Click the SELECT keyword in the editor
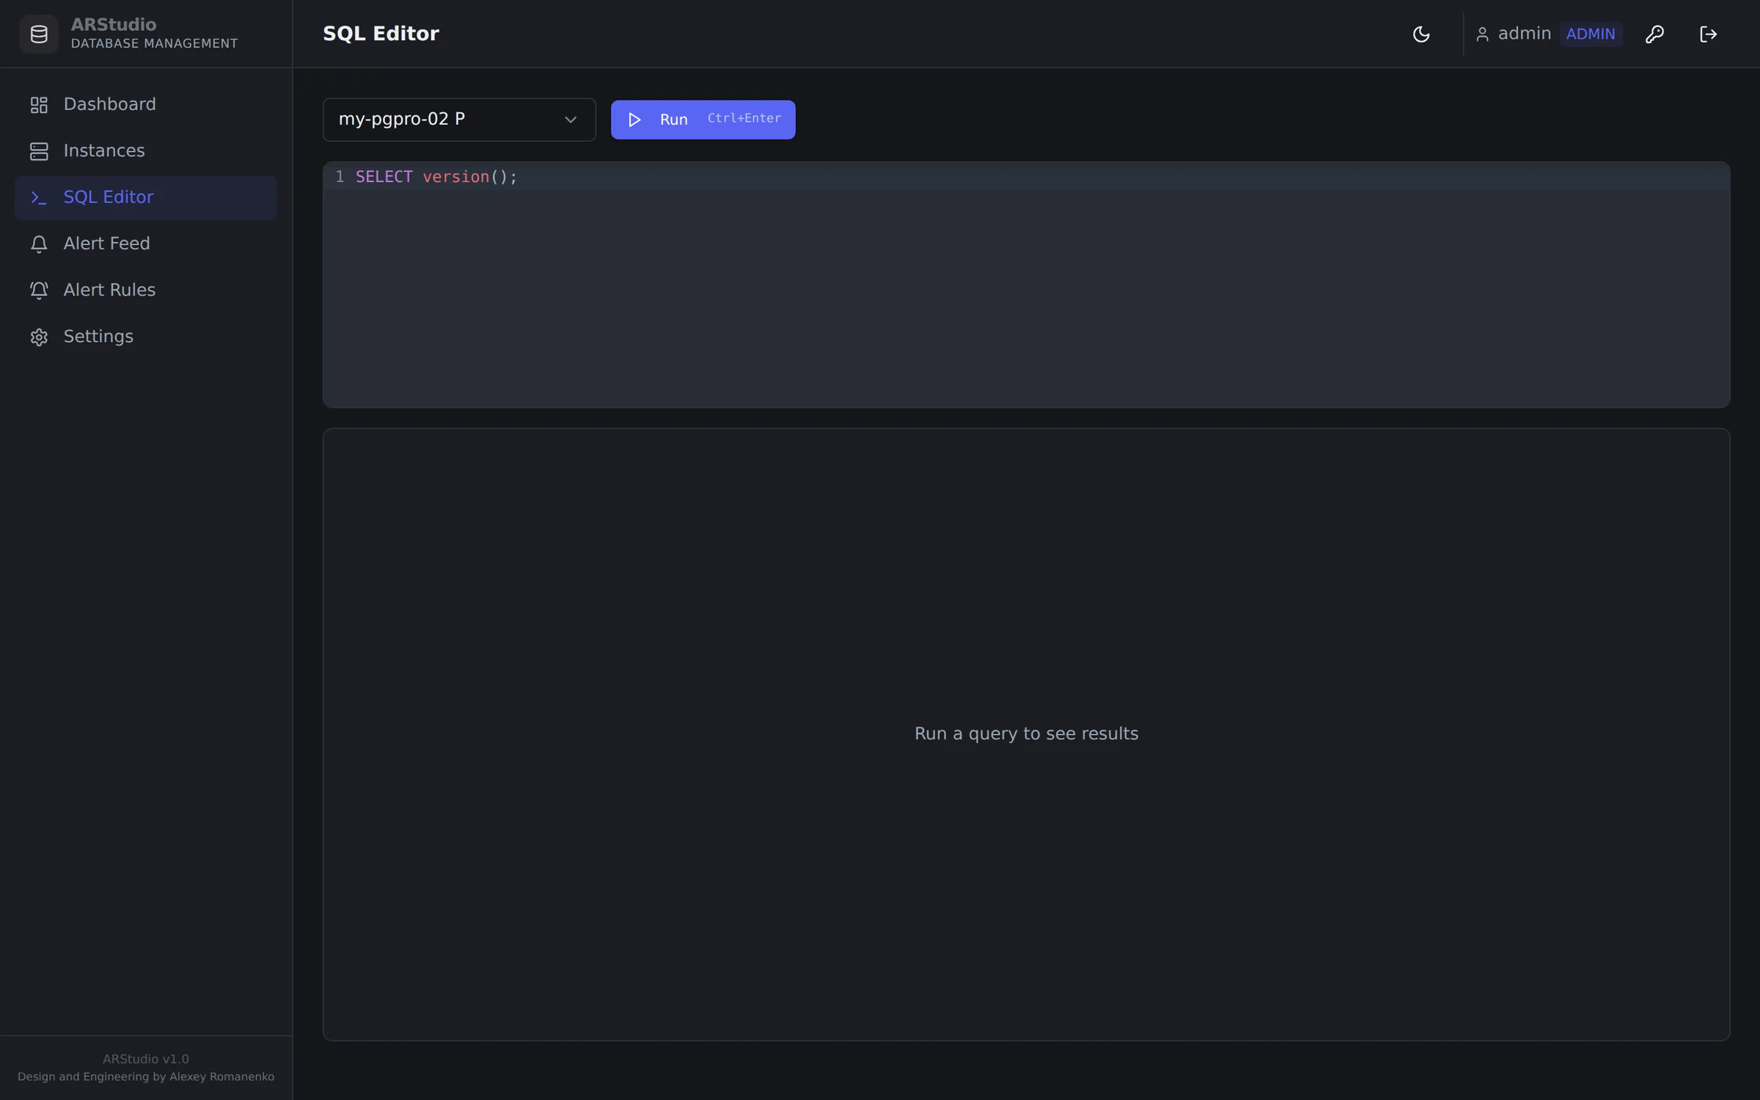Viewport: 1760px width, 1100px height. [384, 177]
